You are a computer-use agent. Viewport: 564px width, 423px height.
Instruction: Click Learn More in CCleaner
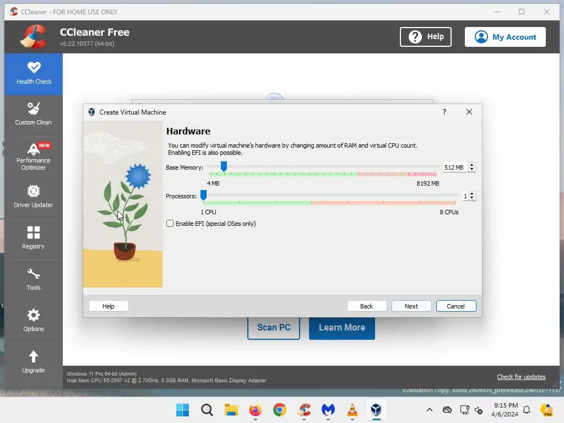tap(341, 327)
